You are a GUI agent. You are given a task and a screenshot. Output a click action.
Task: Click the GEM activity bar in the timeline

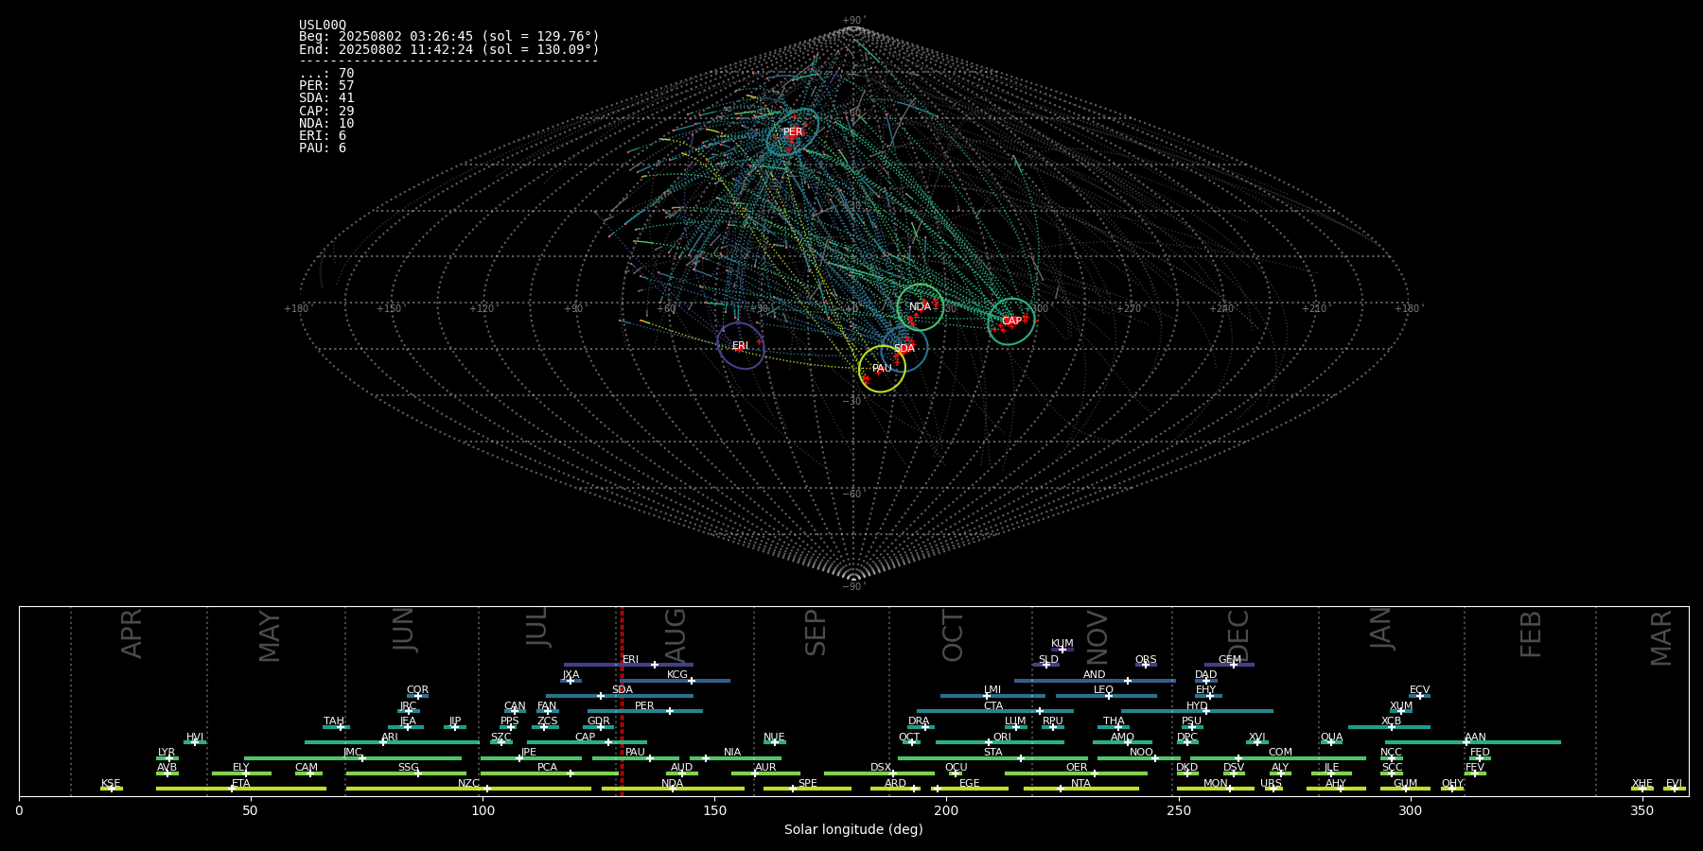pos(1229,665)
